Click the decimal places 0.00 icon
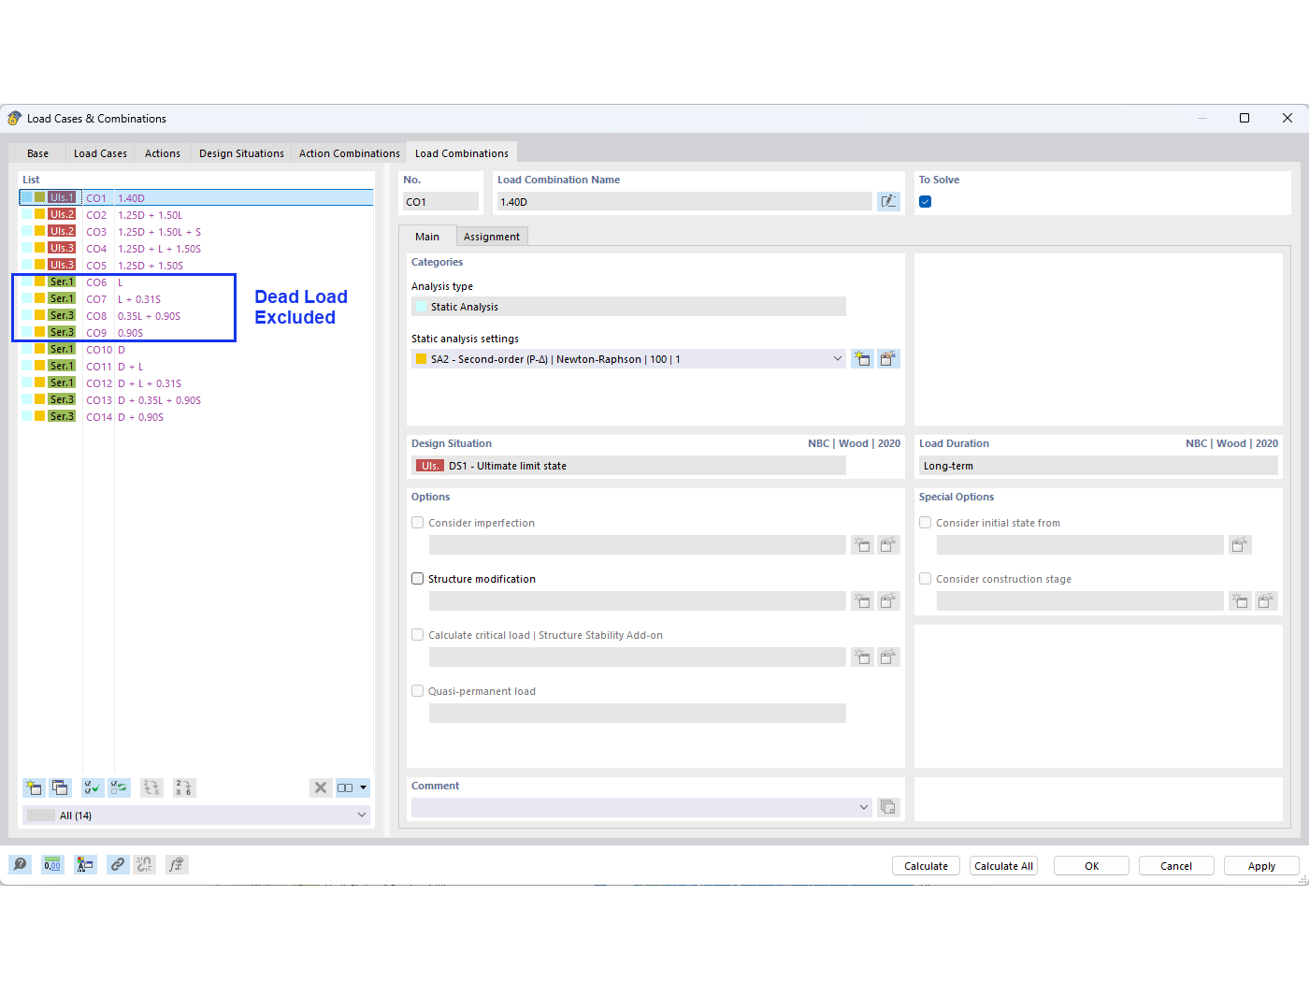 click(x=52, y=864)
